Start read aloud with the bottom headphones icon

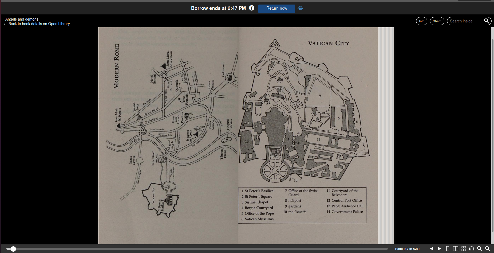point(472,249)
